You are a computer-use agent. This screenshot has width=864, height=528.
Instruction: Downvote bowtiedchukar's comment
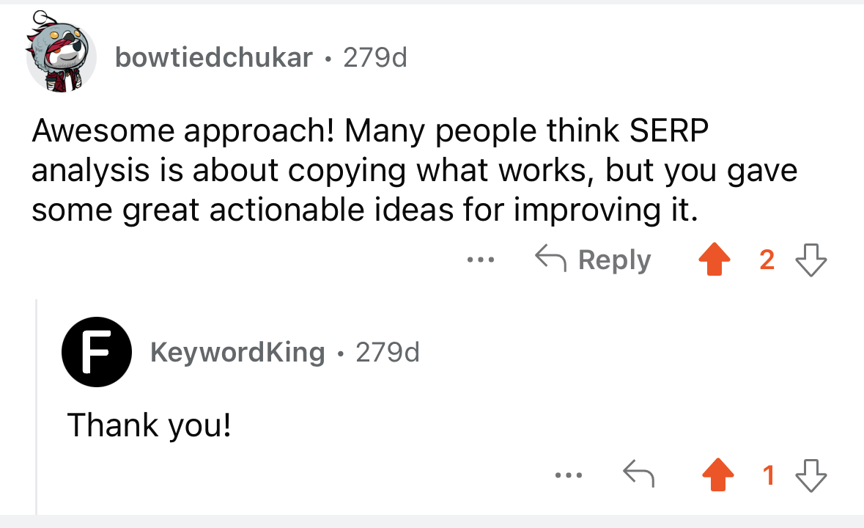811,260
